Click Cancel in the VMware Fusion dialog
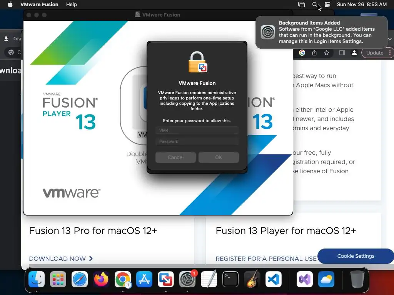394x295 pixels. [175, 157]
